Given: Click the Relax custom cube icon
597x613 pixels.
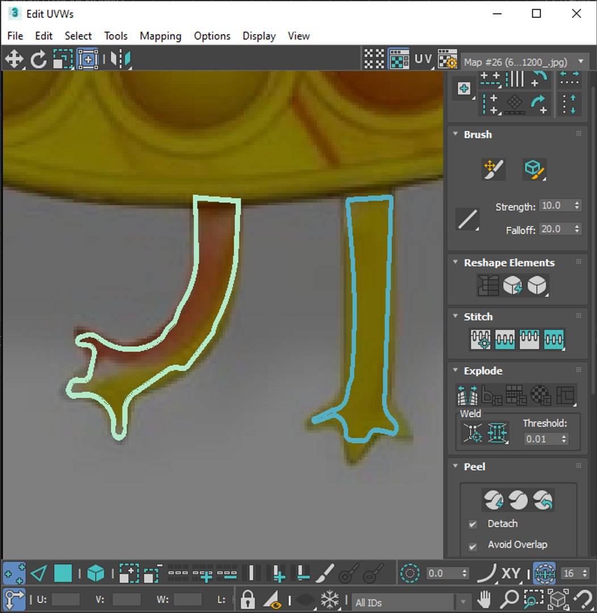Looking at the screenshot, I should 537,285.
